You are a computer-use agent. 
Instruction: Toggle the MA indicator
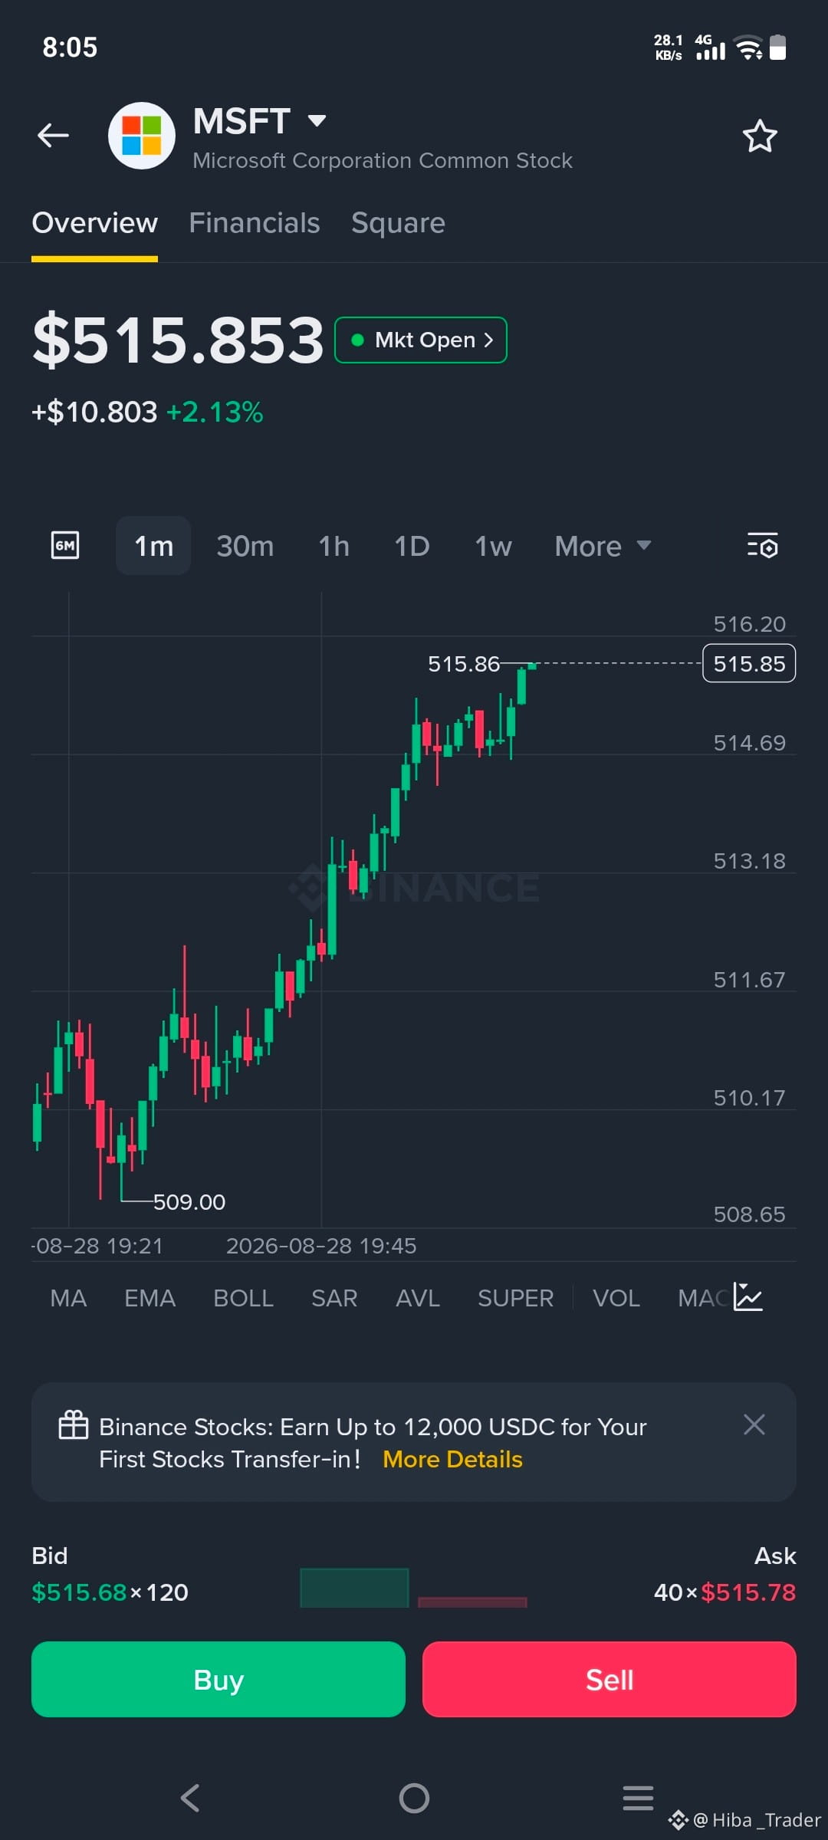(68, 1298)
